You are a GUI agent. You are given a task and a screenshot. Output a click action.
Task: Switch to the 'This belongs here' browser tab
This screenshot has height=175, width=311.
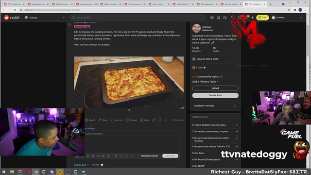pos(207,4)
